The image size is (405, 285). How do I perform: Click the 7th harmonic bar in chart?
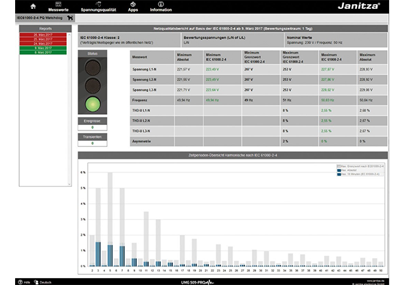click(x=122, y=227)
